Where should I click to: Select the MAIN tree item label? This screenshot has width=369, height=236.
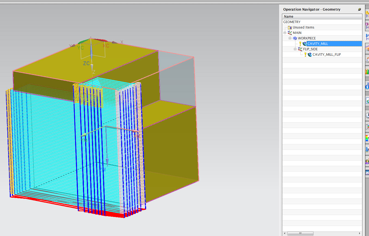(x=297, y=33)
